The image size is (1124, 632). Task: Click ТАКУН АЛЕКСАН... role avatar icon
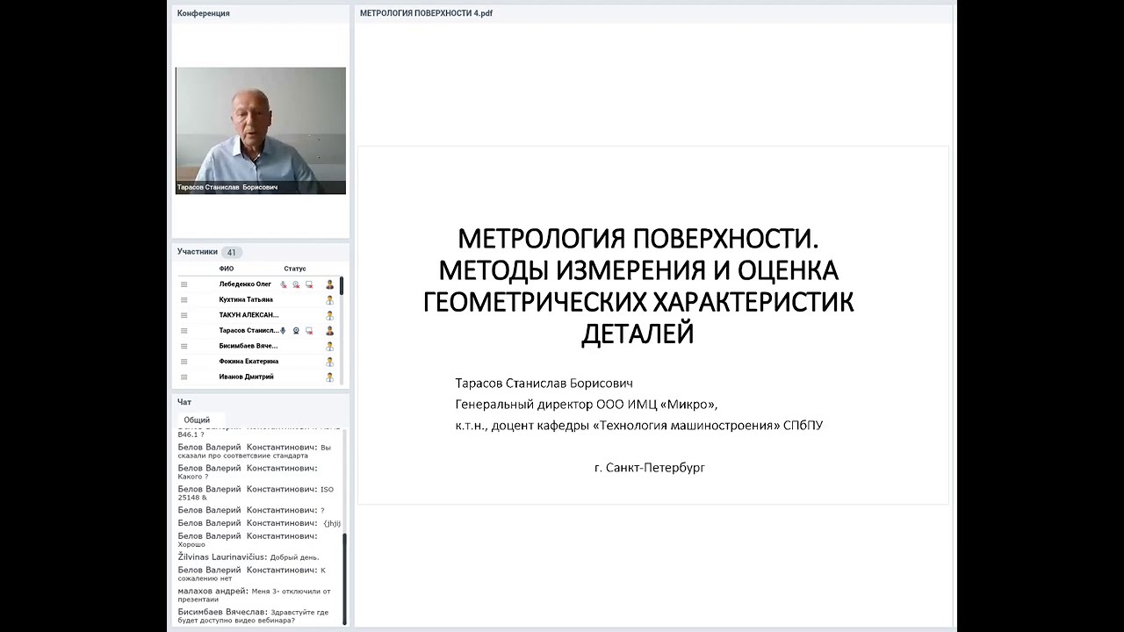(330, 315)
